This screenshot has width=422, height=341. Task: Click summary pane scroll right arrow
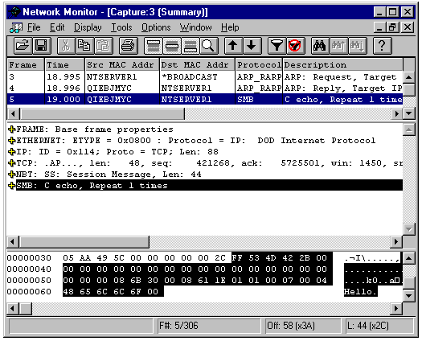point(397,113)
